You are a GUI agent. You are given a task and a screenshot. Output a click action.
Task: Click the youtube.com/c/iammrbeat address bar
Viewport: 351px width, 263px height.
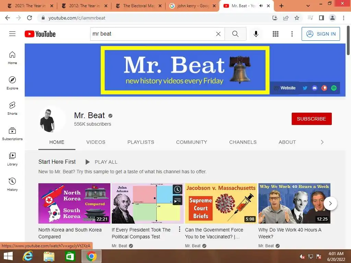tap(155, 18)
